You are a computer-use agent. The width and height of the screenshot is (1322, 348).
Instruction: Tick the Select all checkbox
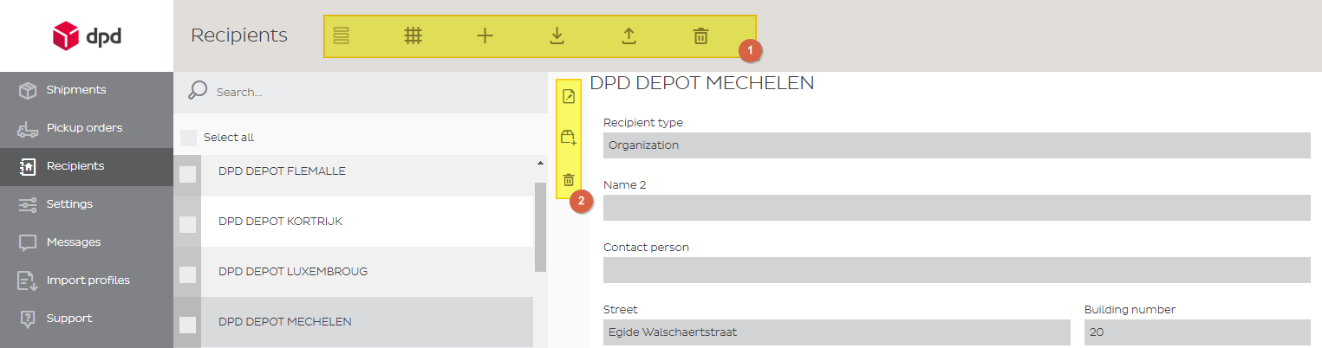(188, 138)
